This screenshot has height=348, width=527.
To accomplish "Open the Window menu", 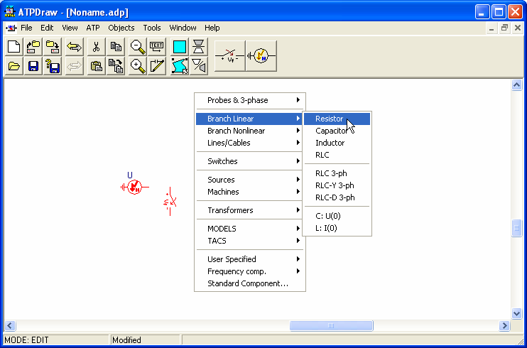I will coord(183,28).
